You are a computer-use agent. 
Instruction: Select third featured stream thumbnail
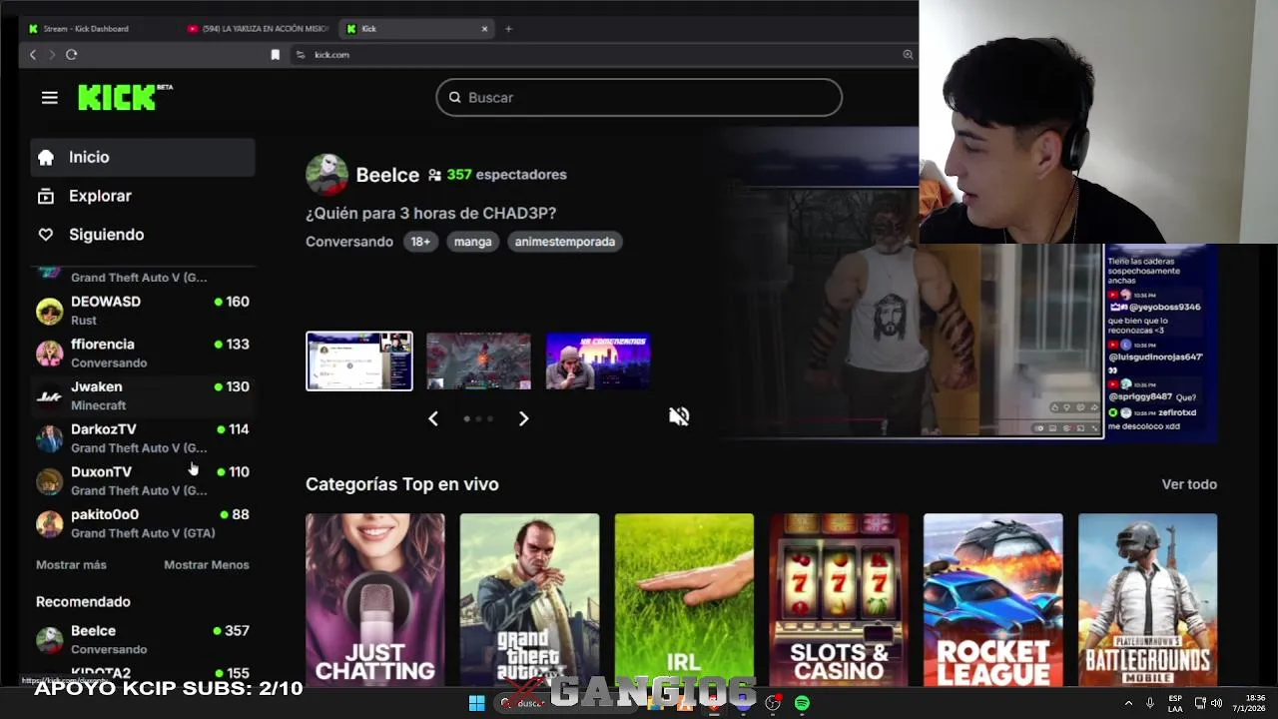pos(598,360)
